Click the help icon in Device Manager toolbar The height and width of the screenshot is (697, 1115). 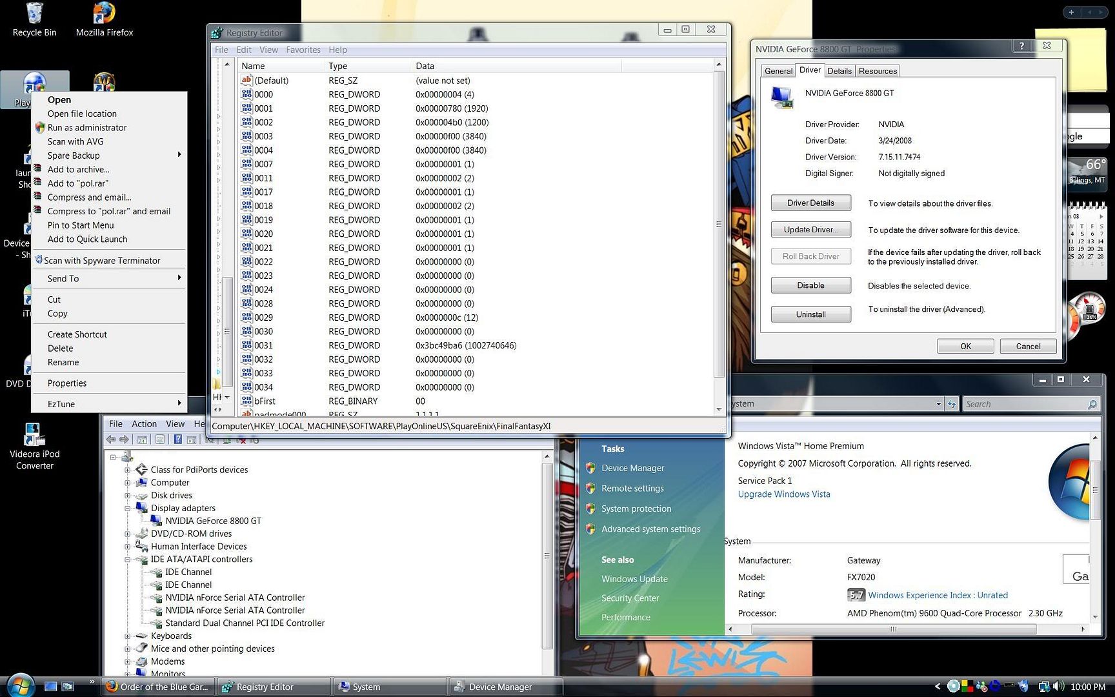tap(177, 439)
